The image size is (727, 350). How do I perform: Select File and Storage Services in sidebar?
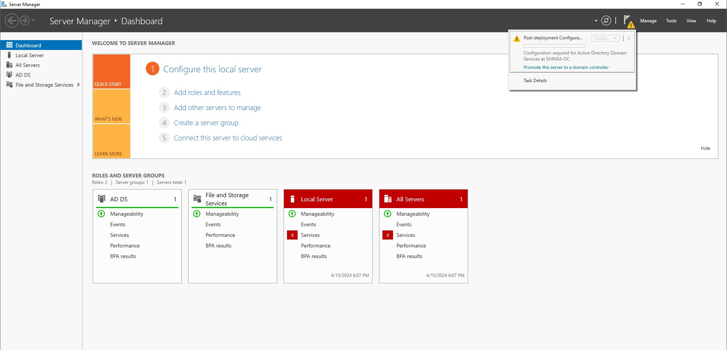click(44, 84)
